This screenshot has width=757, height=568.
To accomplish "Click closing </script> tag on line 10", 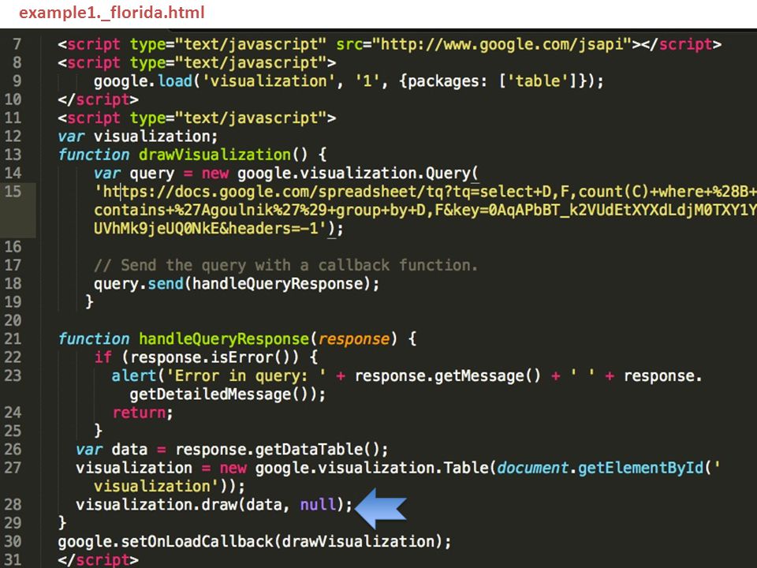I will [x=98, y=99].
